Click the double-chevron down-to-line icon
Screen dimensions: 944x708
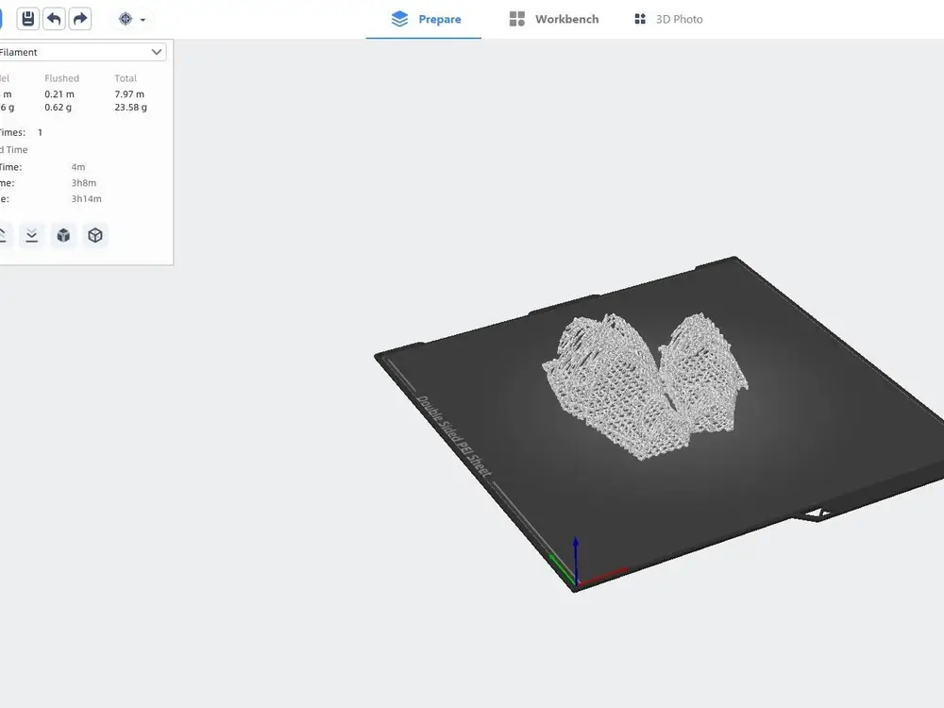[x=32, y=235]
